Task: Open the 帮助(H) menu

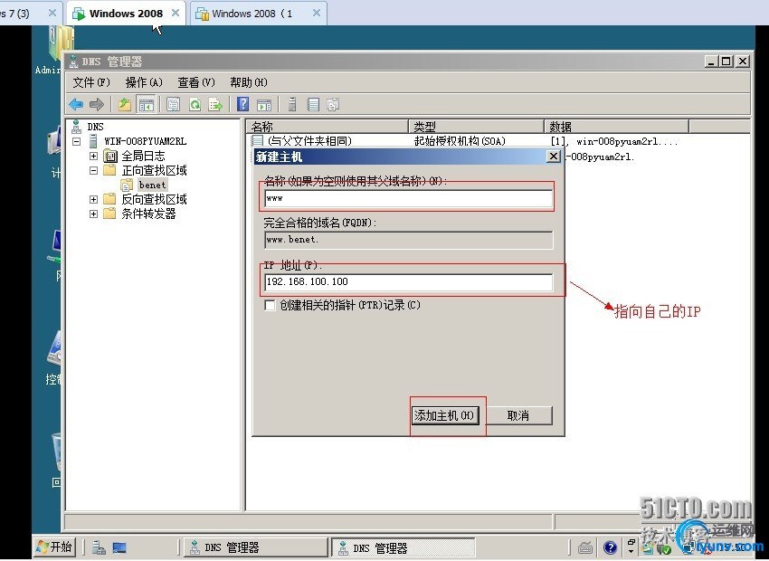Action: [x=249, y=82]
